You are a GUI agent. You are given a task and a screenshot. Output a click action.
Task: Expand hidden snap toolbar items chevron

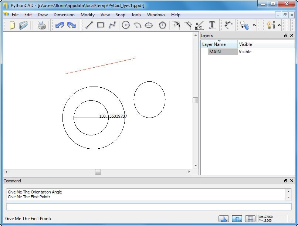click(279, 25)
